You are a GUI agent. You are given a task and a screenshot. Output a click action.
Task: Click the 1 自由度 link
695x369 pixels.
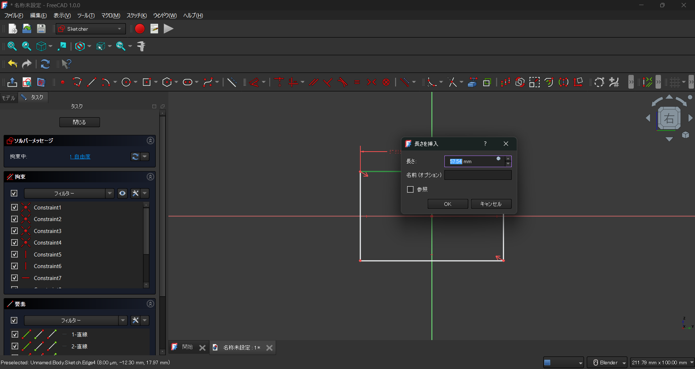(x=80, y=157)
